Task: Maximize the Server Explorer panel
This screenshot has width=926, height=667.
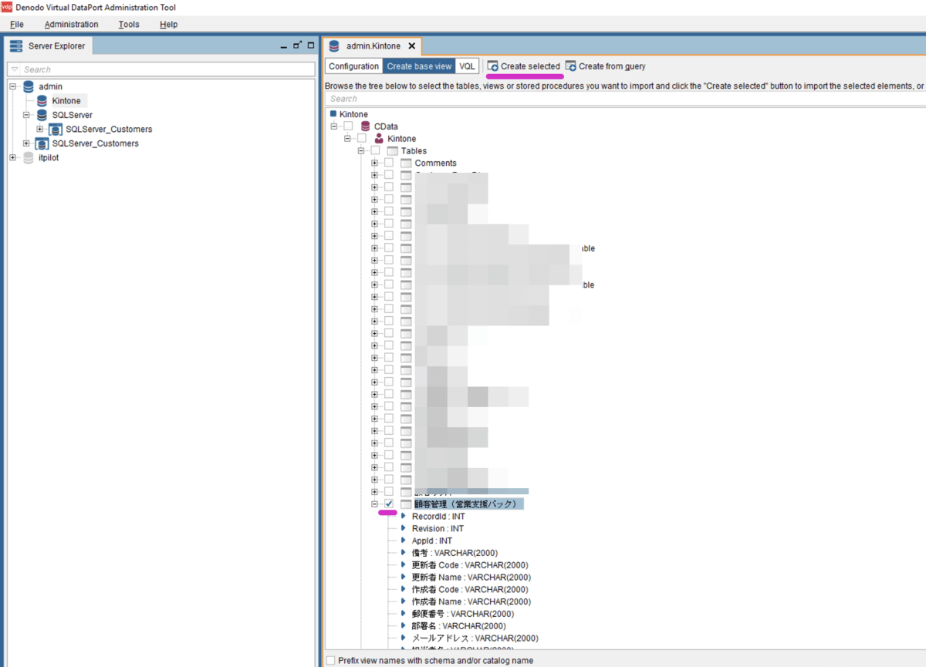Action: [310, 45]
